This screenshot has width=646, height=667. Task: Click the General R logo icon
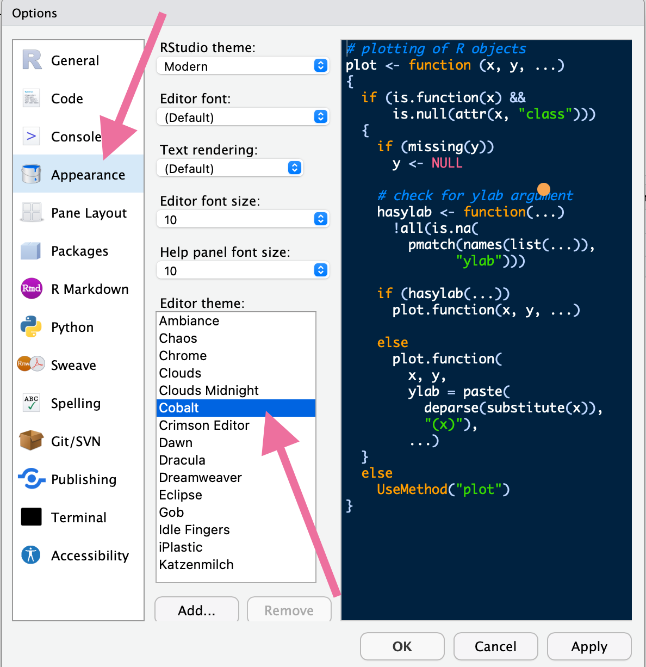[32, 60]
